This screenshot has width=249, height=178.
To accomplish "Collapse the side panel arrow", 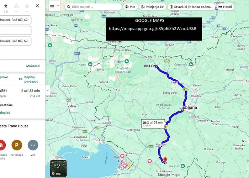I will click(48, 90).
